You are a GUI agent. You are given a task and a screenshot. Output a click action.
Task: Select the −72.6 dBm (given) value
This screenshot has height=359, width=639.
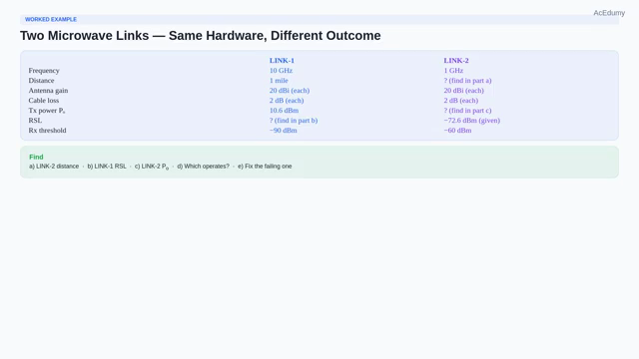[x=472, y=120]
